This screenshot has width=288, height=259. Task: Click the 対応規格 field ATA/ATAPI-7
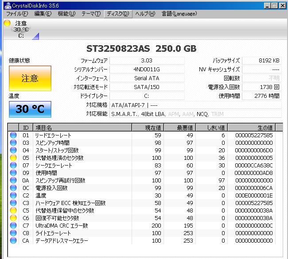(x=195, y=105)
